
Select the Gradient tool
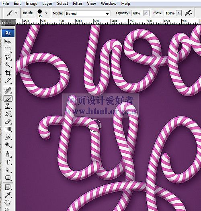[8, 129]
